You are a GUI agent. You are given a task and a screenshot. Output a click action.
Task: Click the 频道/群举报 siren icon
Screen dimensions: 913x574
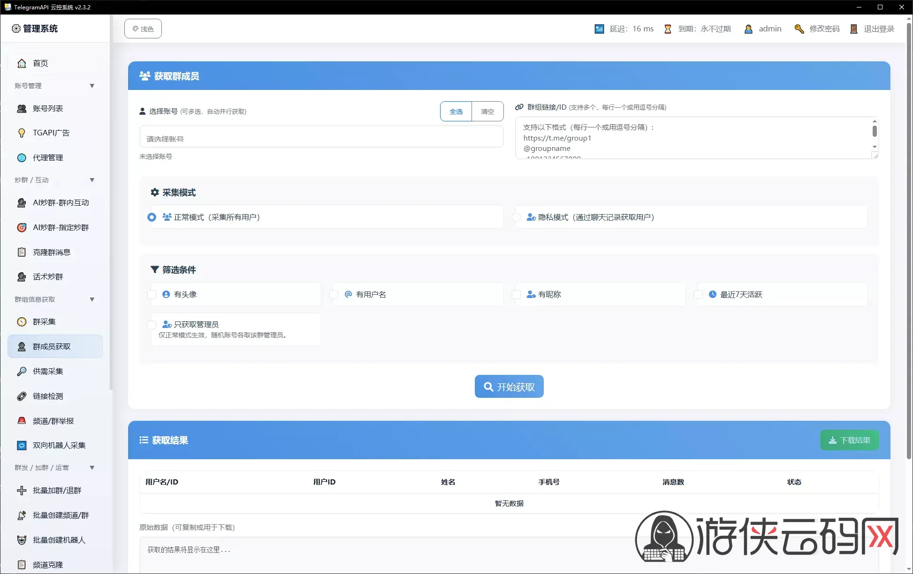pyautogui.click(x=22, y=421)
